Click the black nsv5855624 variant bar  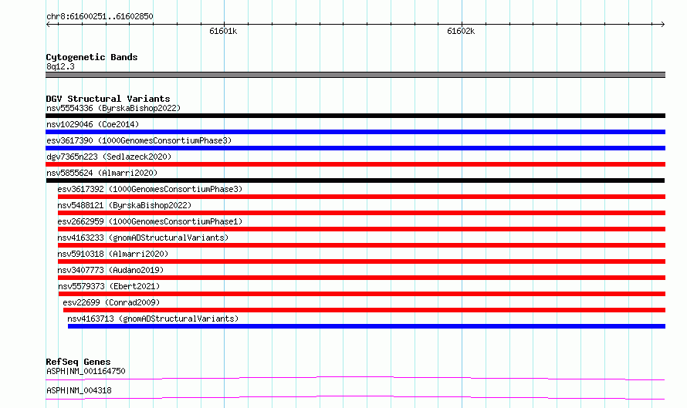point(355,180)
